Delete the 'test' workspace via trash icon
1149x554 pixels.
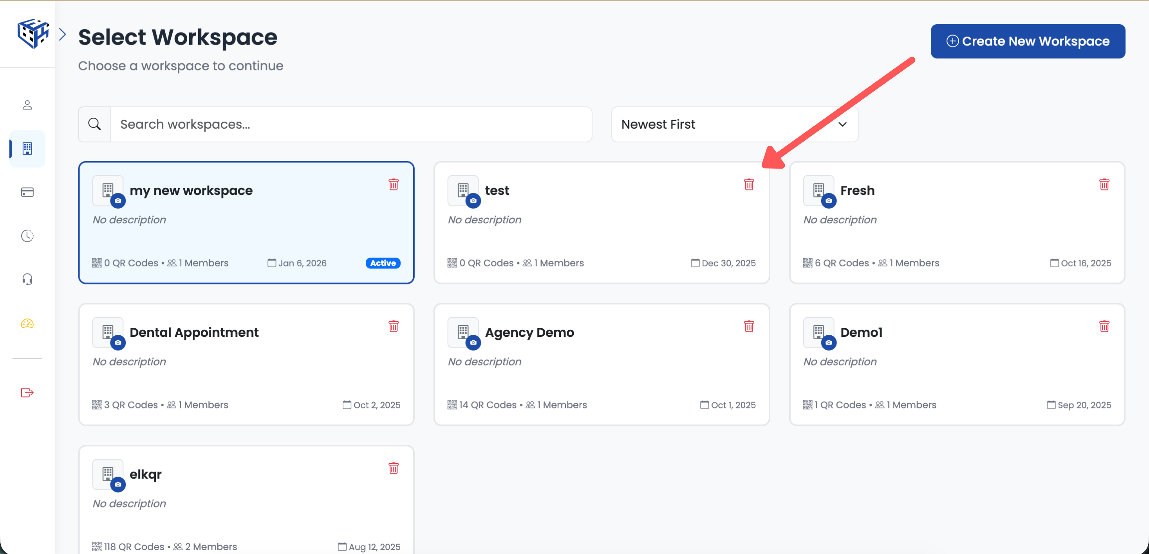749,185
